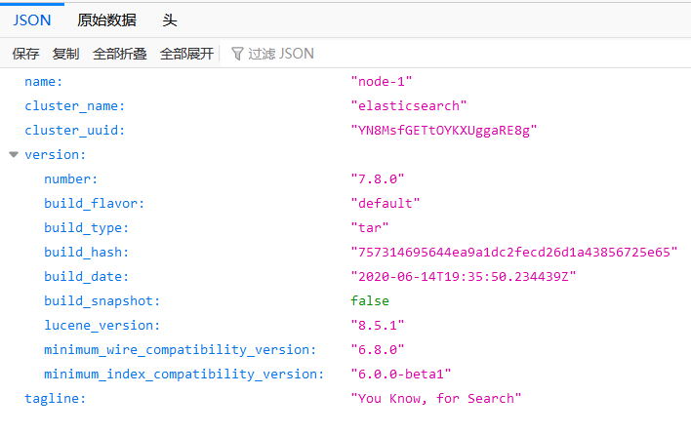Screen dimensions: 691x434
Task: Click the filter funnel icon
Action: pyautogui.click(x=237, y=54)
